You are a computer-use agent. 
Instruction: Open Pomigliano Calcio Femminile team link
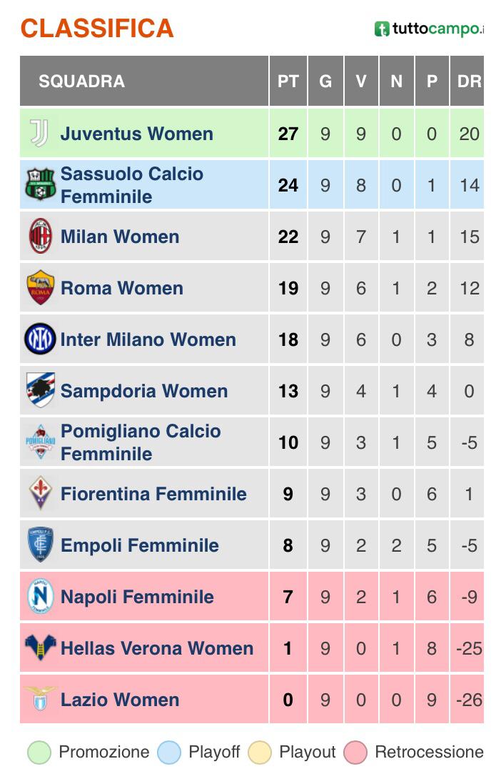tap(141, 442)
